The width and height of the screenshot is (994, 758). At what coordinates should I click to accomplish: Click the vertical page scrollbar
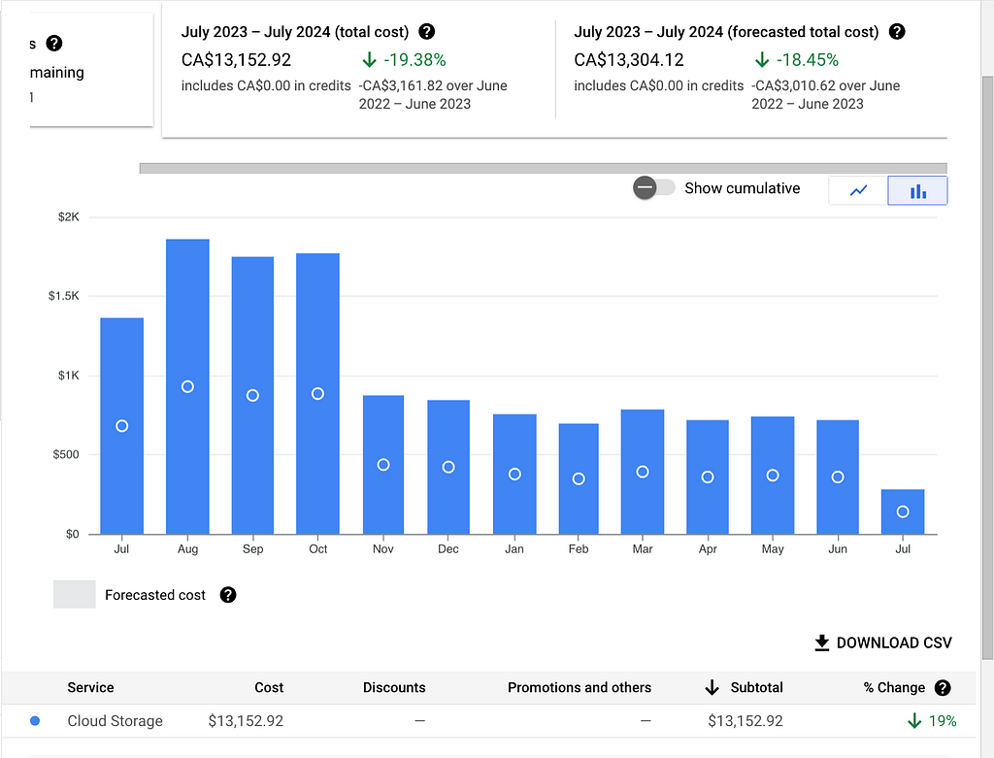987,368
